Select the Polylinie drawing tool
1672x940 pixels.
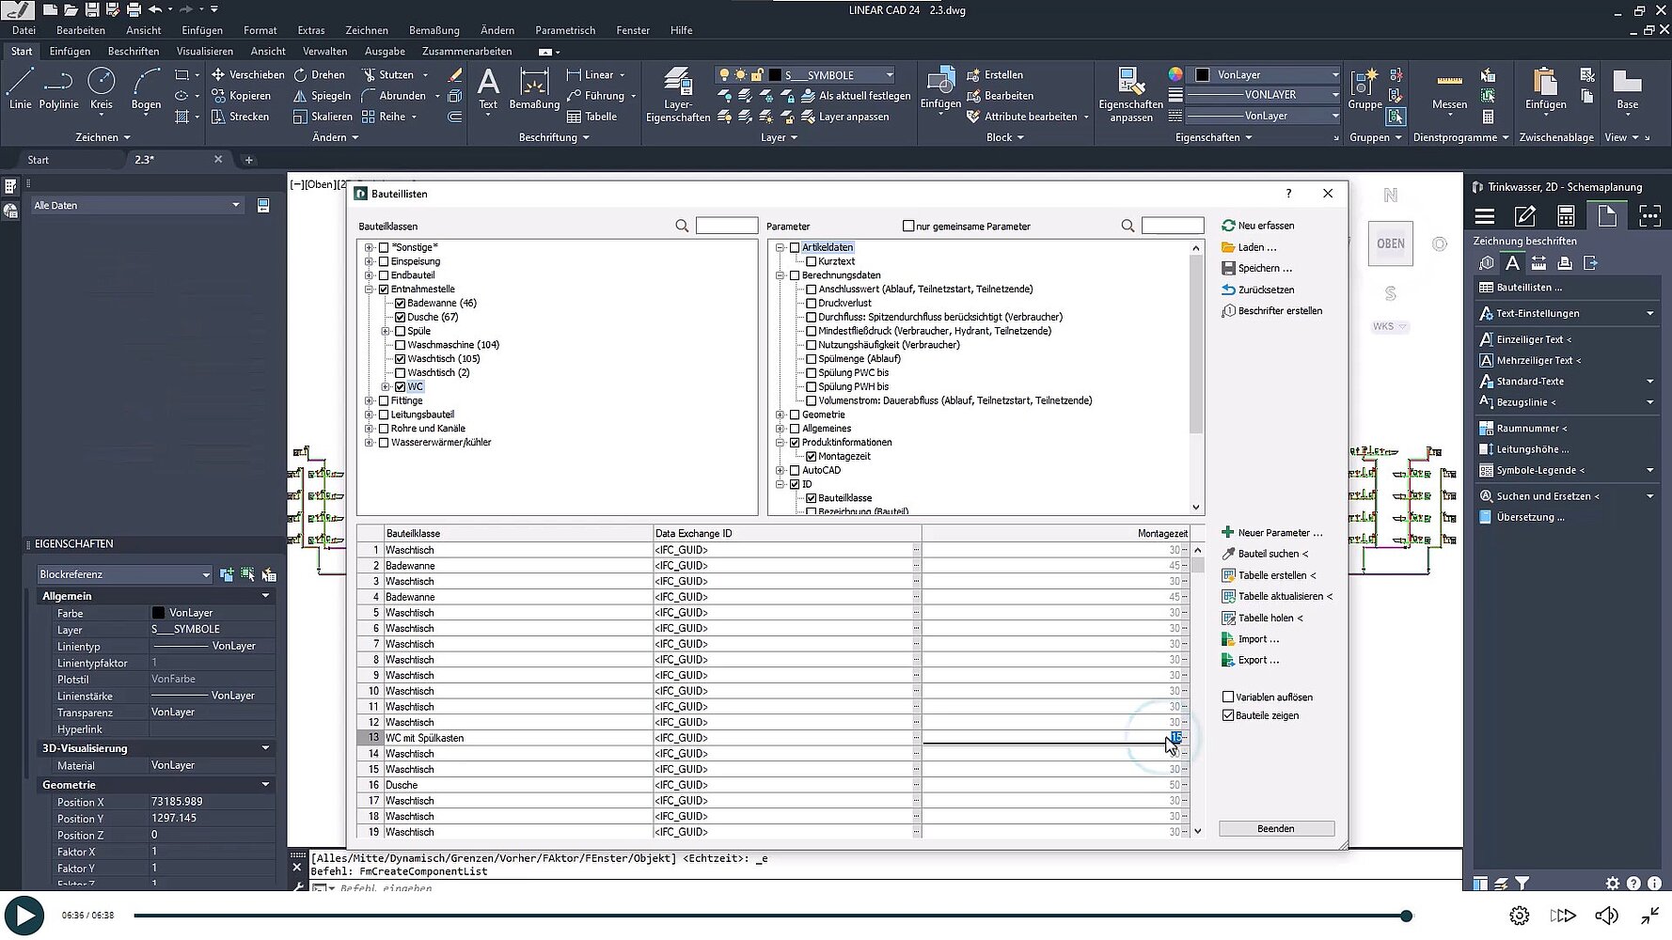pyautogui.click(x=58, y=91)
